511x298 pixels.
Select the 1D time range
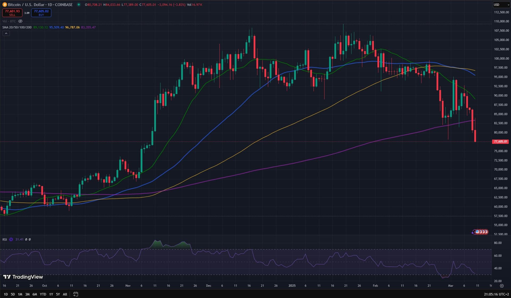tap(6, 294)
